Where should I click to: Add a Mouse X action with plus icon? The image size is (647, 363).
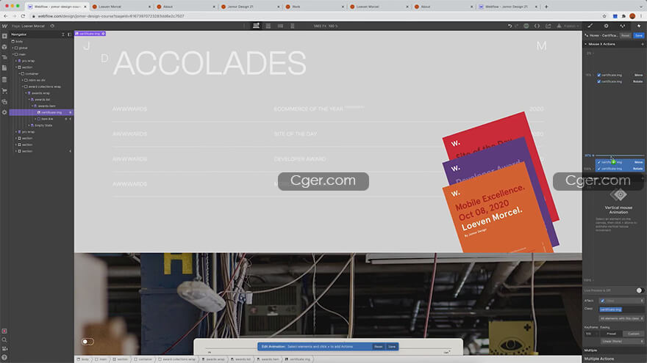(642, 44)
